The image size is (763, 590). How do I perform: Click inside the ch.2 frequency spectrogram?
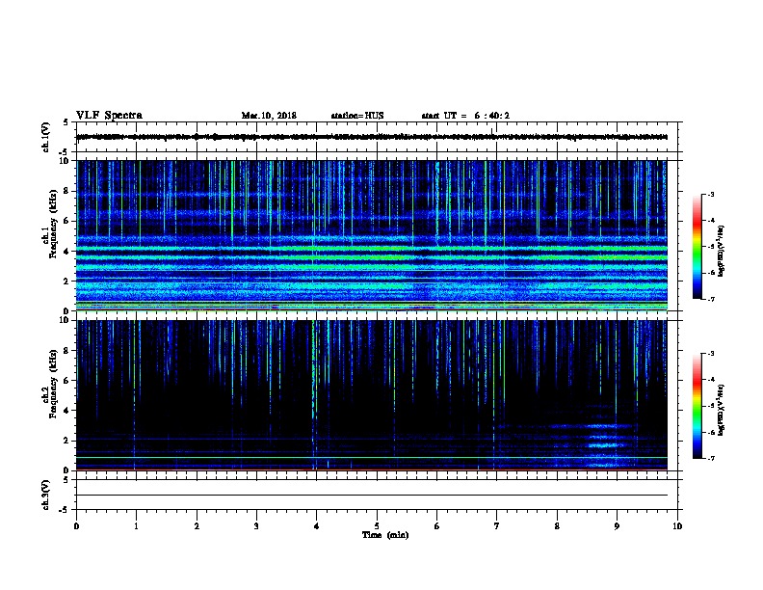point(372,395)
